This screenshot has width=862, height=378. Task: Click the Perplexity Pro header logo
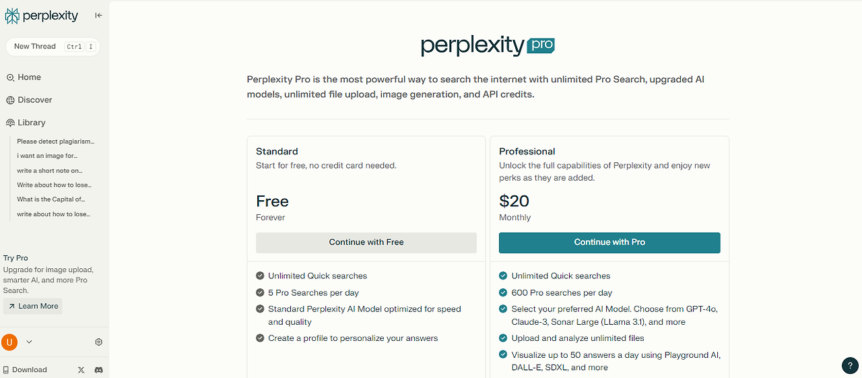488,46
